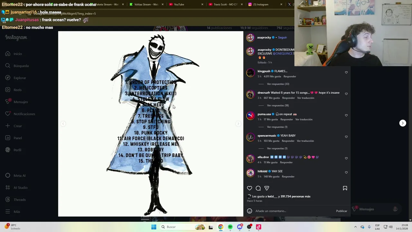
Task: Like the post with the heart icon
Action: point(249,188)
